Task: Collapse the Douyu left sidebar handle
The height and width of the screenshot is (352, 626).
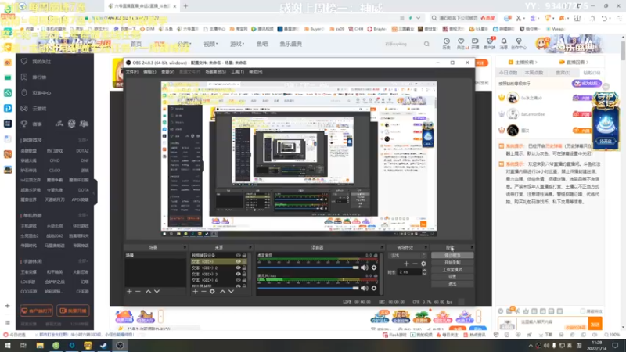Action: (95, 192)
